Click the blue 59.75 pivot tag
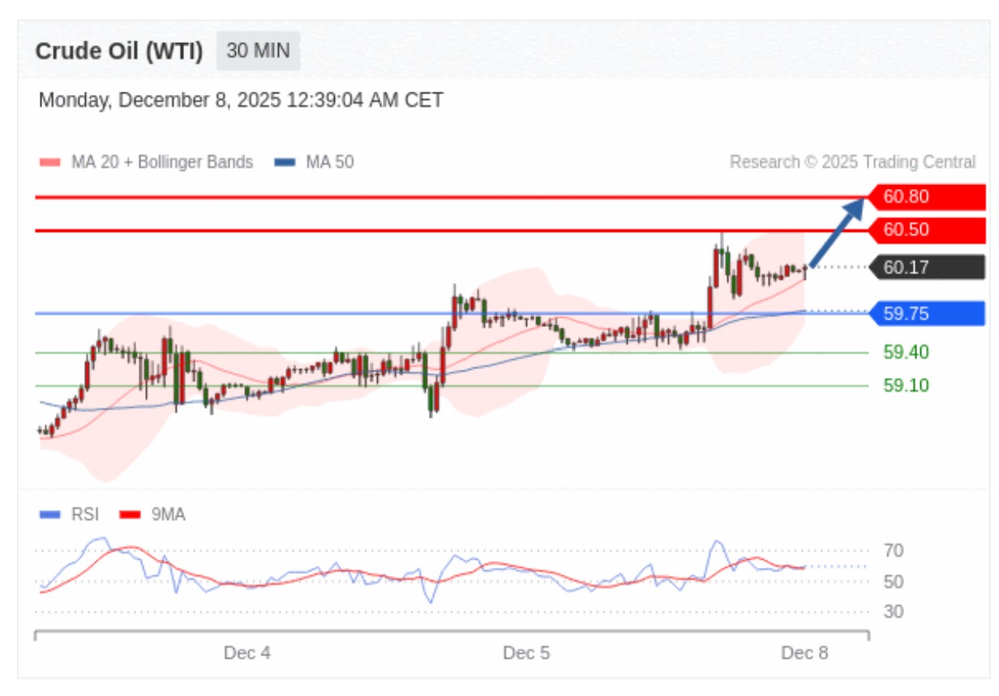Viewport: 999px width, 696px height. coord(926,314)
